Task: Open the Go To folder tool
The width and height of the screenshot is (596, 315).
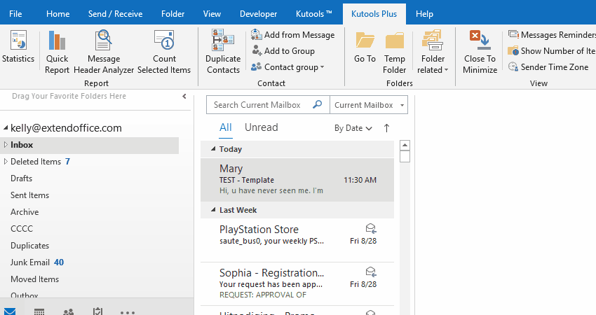Action: tap(365, 48)
